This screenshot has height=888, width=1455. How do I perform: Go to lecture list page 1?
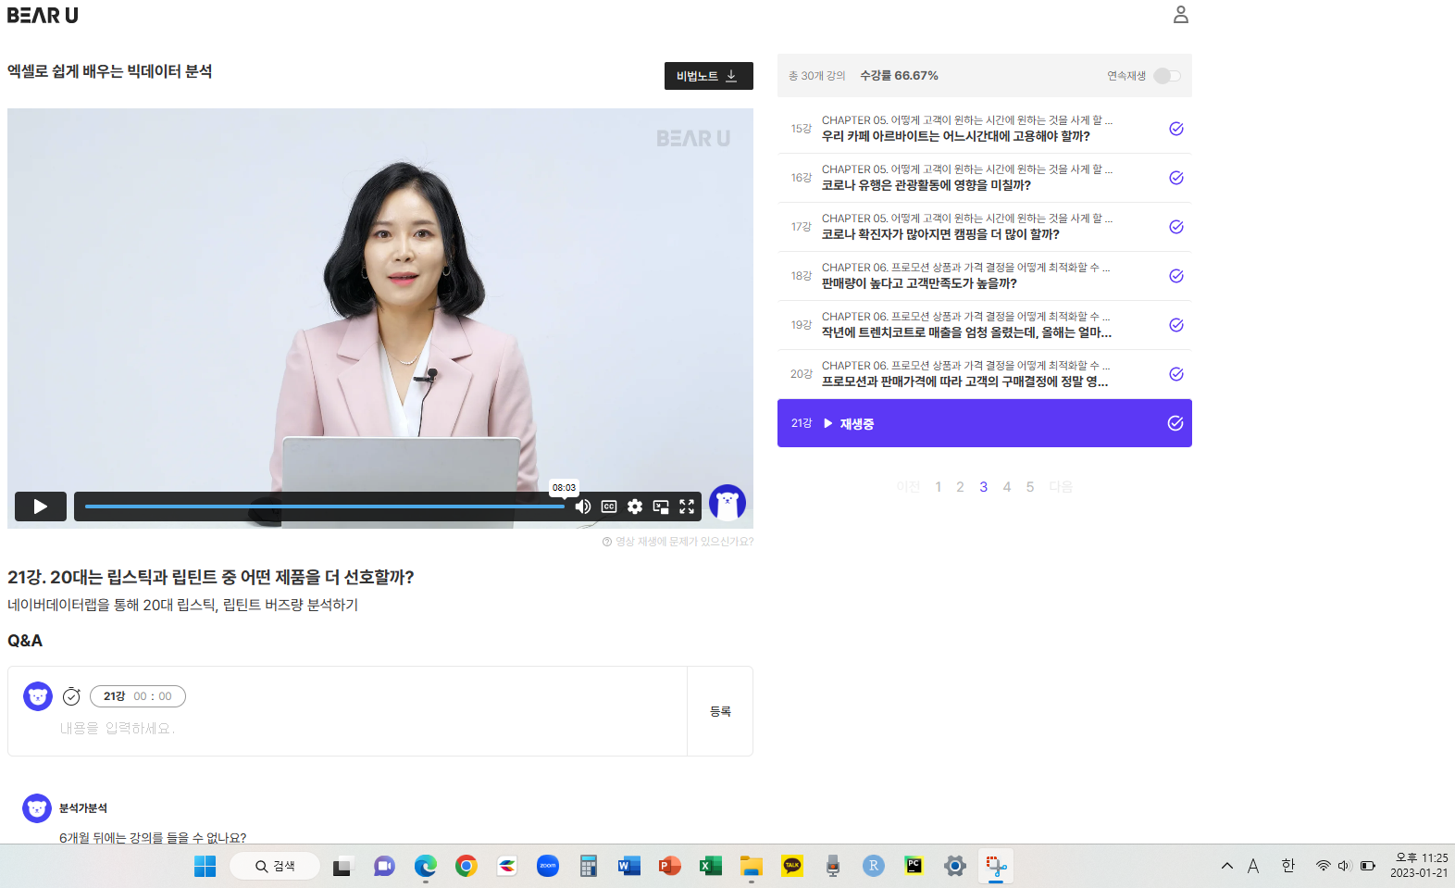click(x=938, y=487)
